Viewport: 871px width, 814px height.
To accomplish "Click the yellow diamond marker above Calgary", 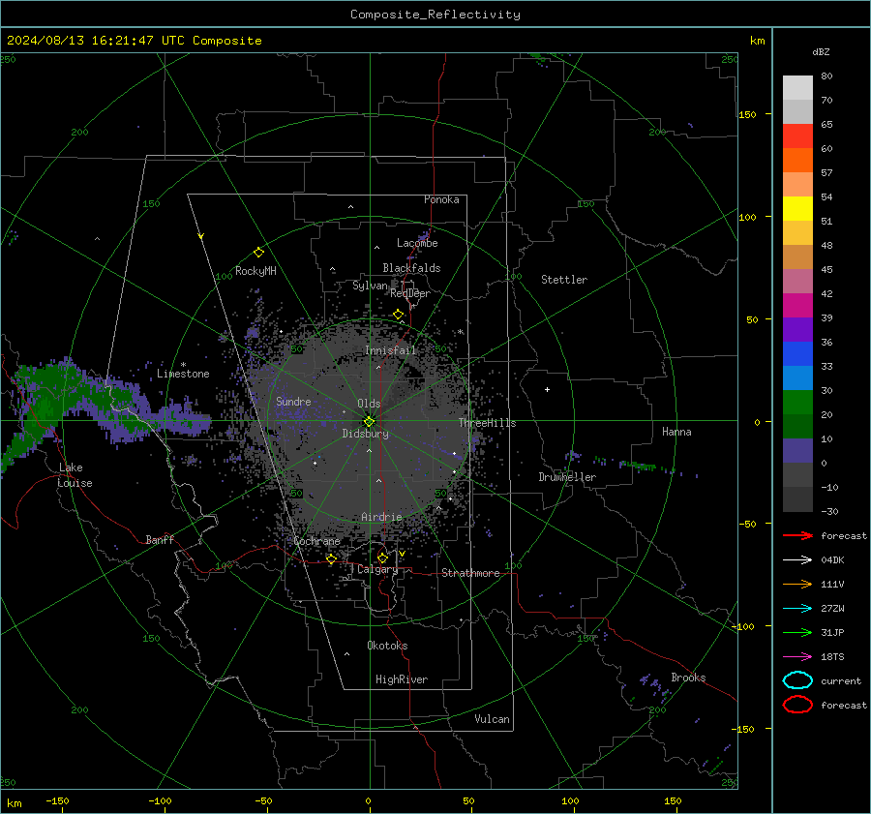I will click(382, 558).
